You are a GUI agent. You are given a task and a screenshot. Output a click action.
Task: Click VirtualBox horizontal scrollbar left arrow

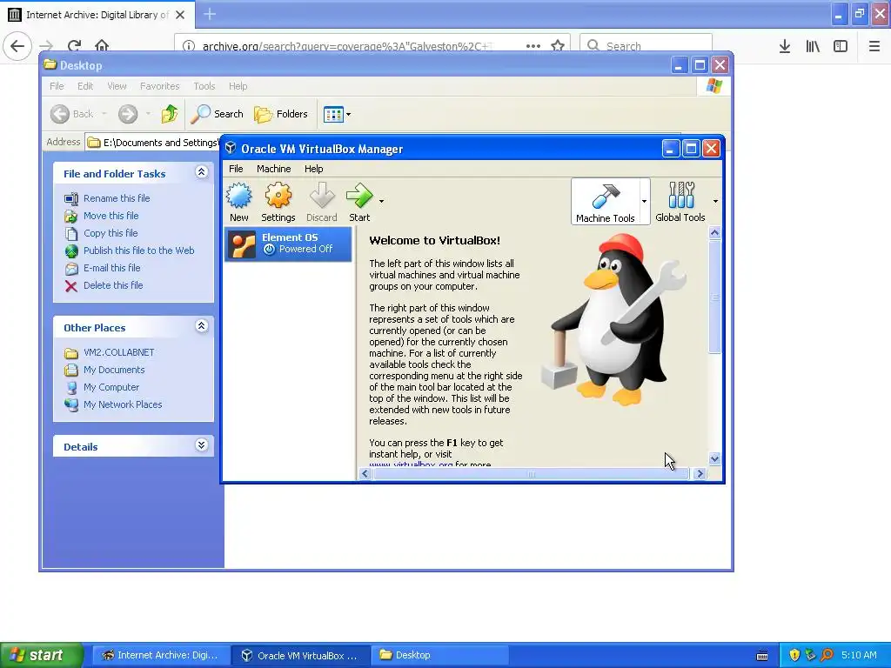pyautogui.click(x=365, y=474)
